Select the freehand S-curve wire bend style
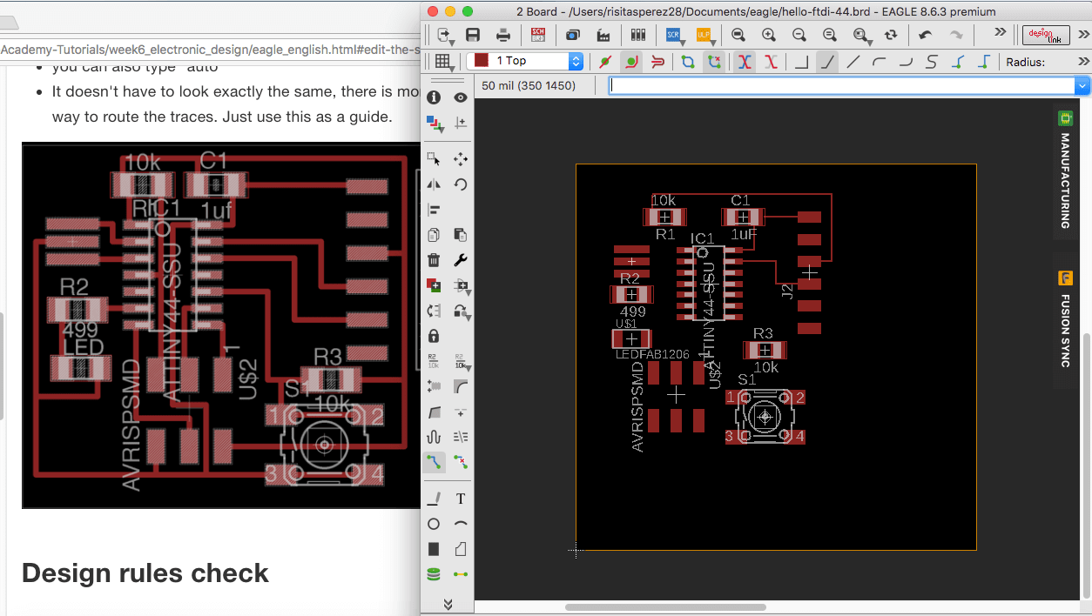Screen dimensions: 1092x616 pyautogui.click(x=932, y=62)
